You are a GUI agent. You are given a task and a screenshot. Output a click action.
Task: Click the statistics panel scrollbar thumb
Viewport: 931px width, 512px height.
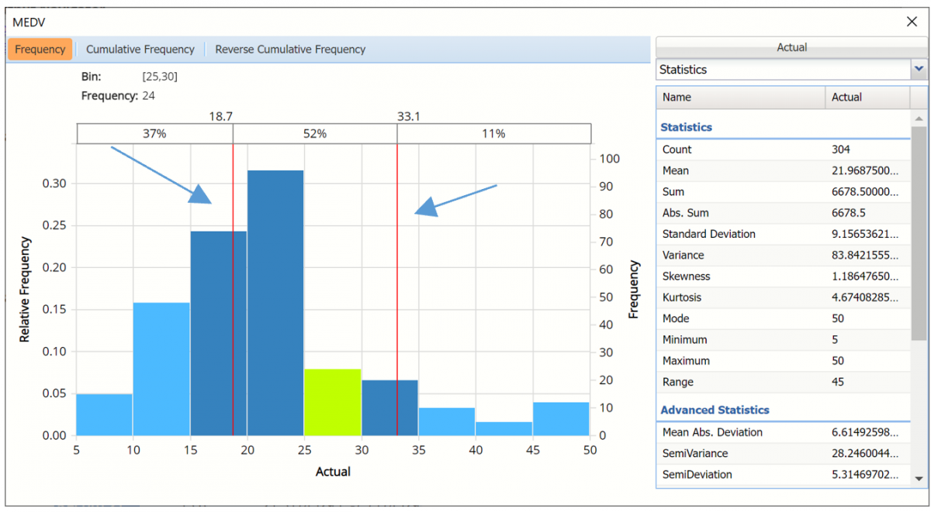click(x=918, y=232)
